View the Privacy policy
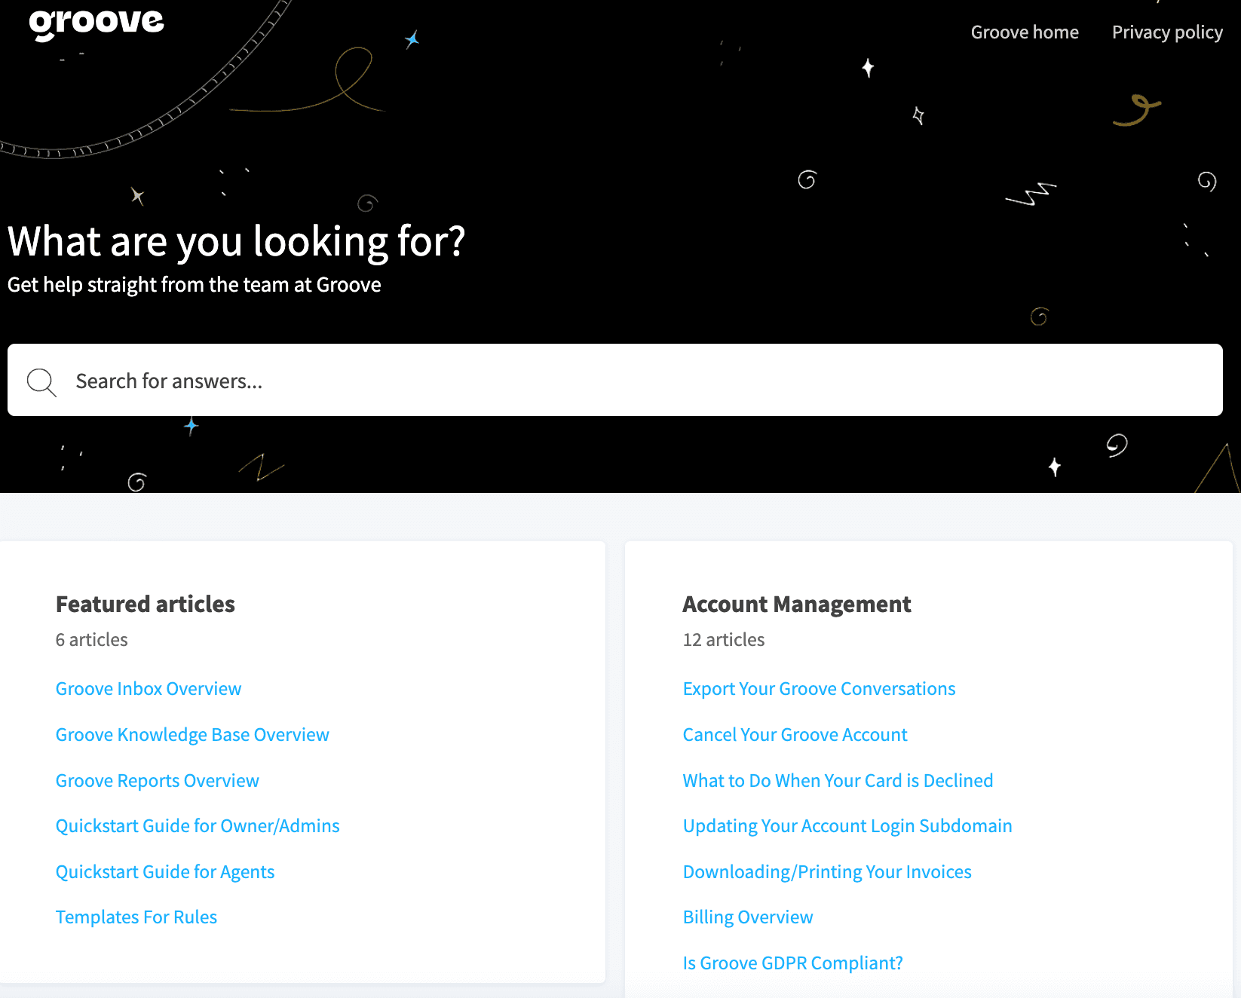Image resolution: width=1241 pixels, height=998 pixels. [x=1167, y=32]
